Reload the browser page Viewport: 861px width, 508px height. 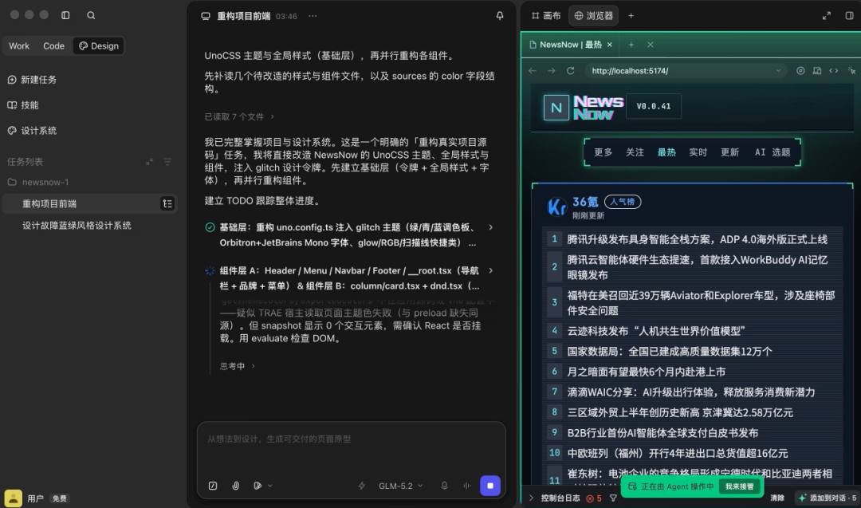tap(571, 71)
